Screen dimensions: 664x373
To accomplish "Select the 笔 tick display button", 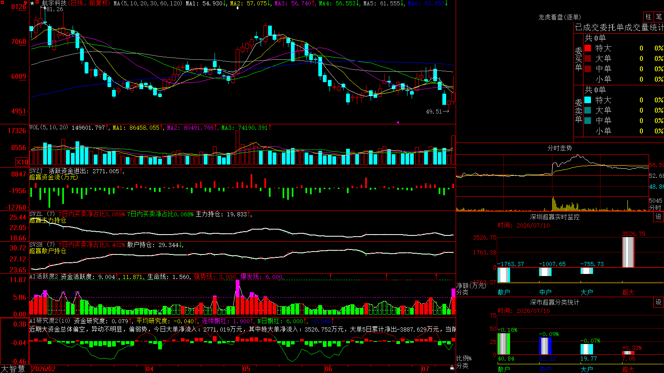I will pyautogui.click(x=659, y=17).
